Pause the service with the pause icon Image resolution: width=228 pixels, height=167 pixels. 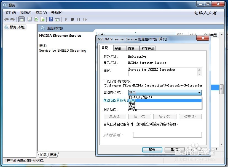pos(79,19)
